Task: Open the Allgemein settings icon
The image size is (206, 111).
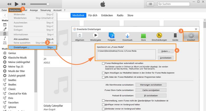Action: [79, 37]
